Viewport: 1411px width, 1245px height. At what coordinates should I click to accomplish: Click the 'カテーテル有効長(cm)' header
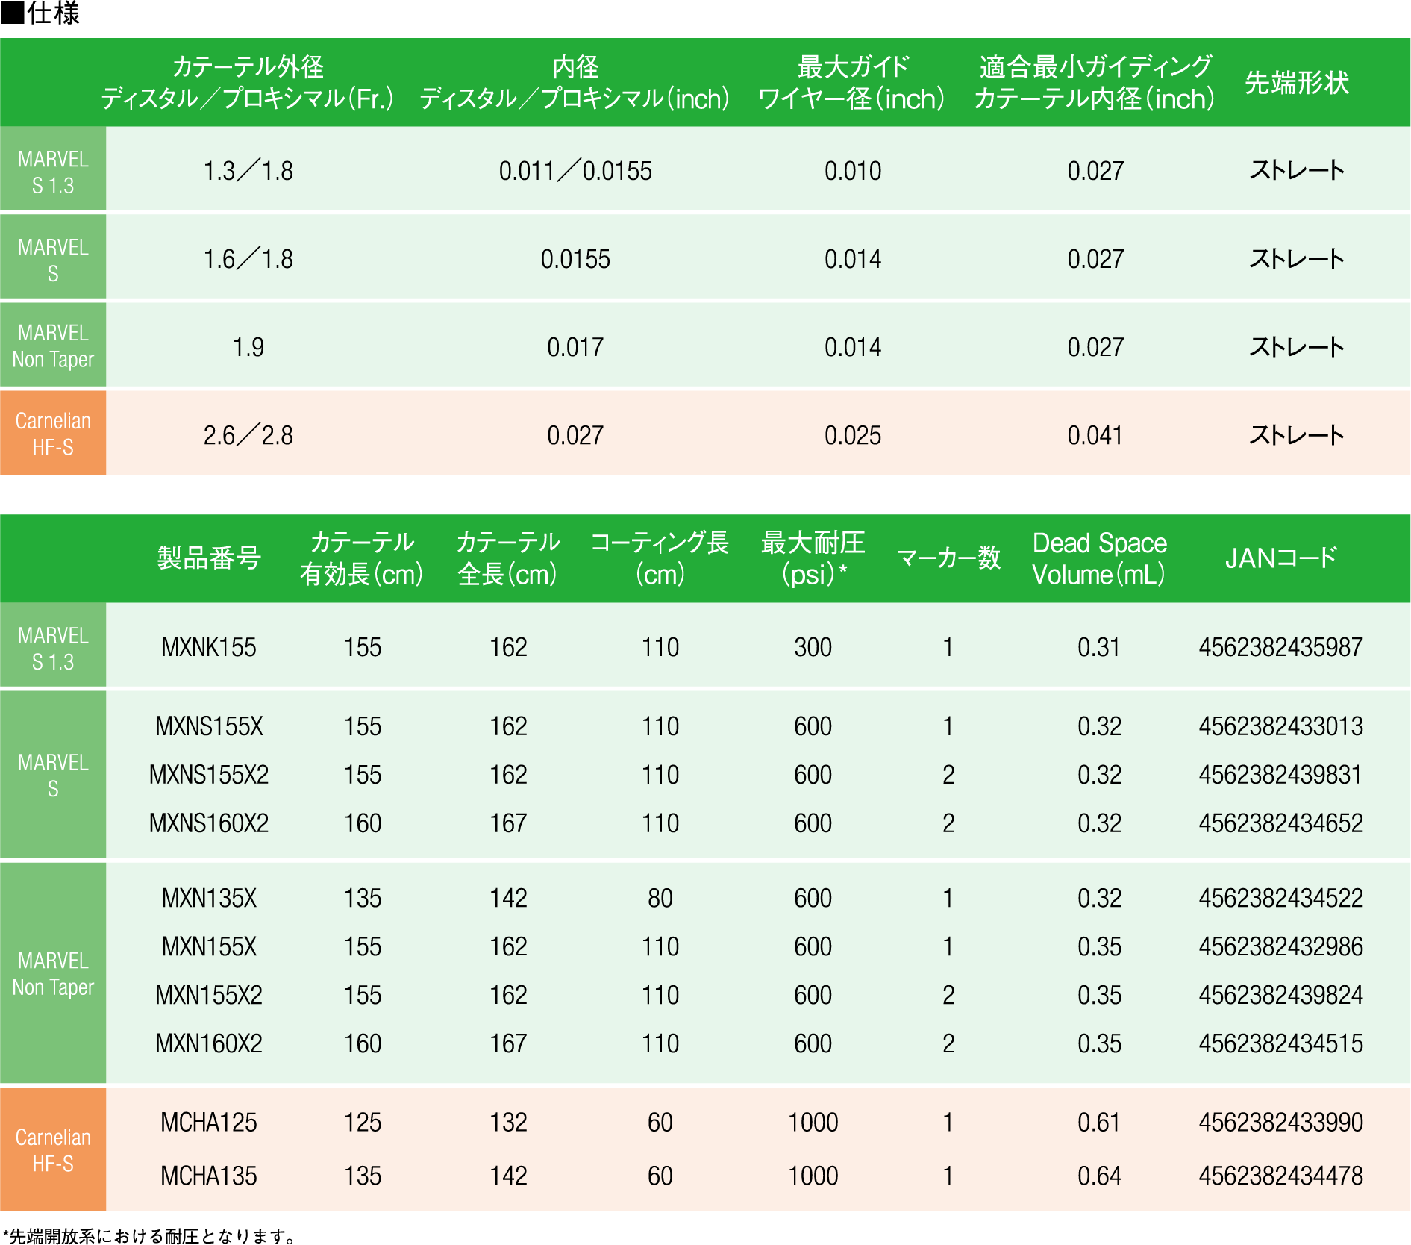(362, 558)
